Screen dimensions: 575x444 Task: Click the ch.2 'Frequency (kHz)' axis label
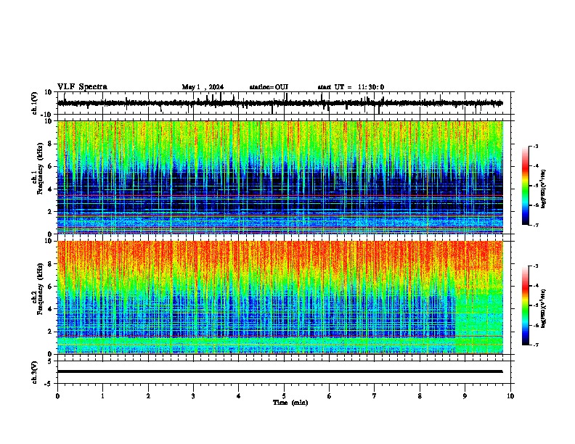(x=40, y=289)
